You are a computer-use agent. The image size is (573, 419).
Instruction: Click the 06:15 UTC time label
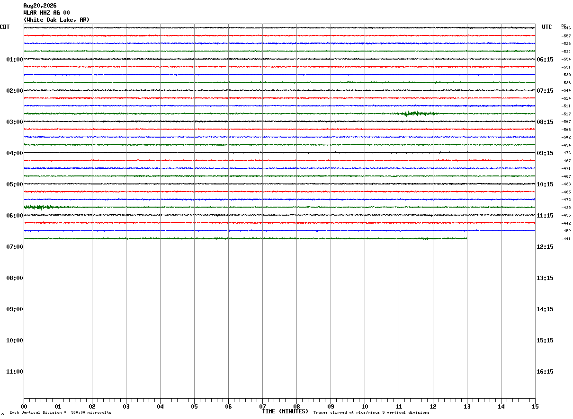coord(545,60)
